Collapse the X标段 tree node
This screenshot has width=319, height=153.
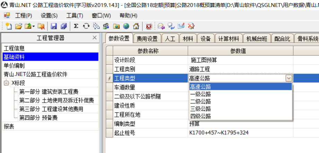(x=7, y=83)
